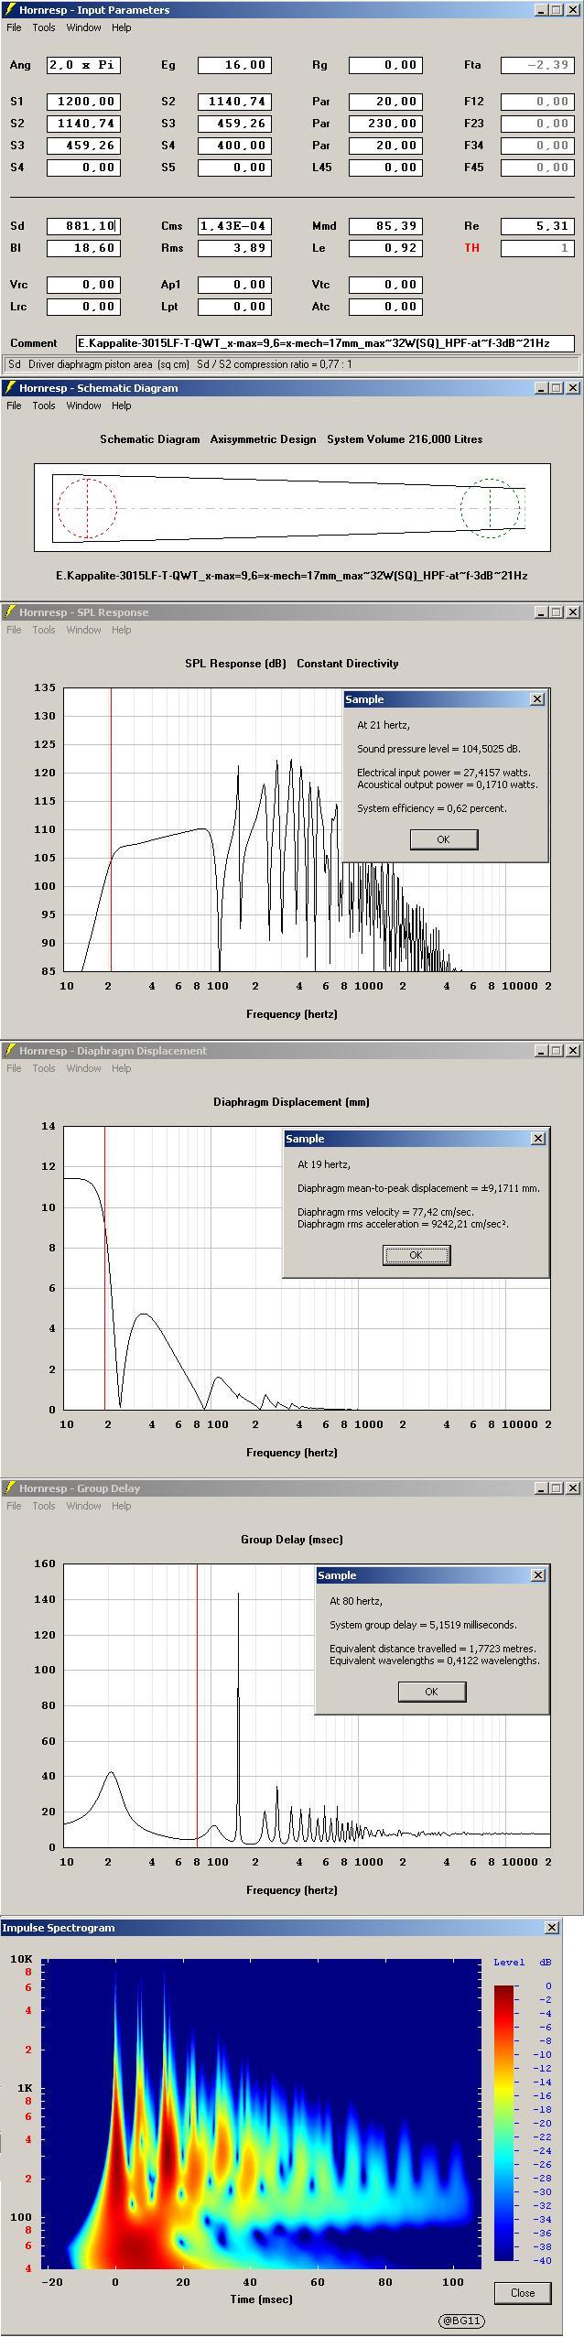Click the first Par field showing 20,00
Image resolution: width=584 pixels, height=2337 pixels.
(x=385, y=102)
